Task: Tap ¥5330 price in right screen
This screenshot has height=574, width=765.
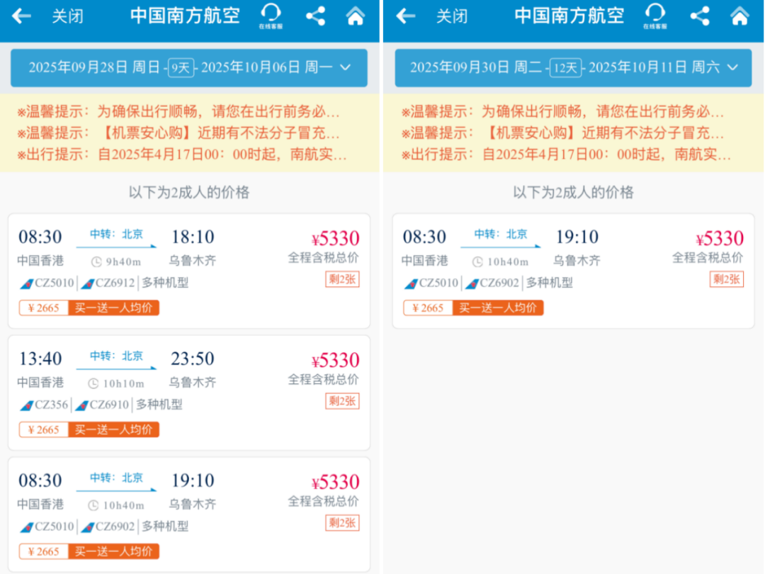Action: click(x=720, y=239)
